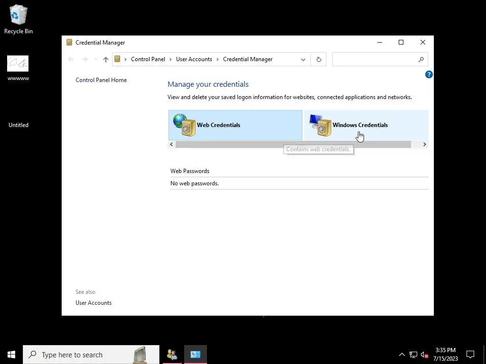The image size is (486, 364).
Task: Click Credential Manager breadcrumb segment
Action: 248,59
